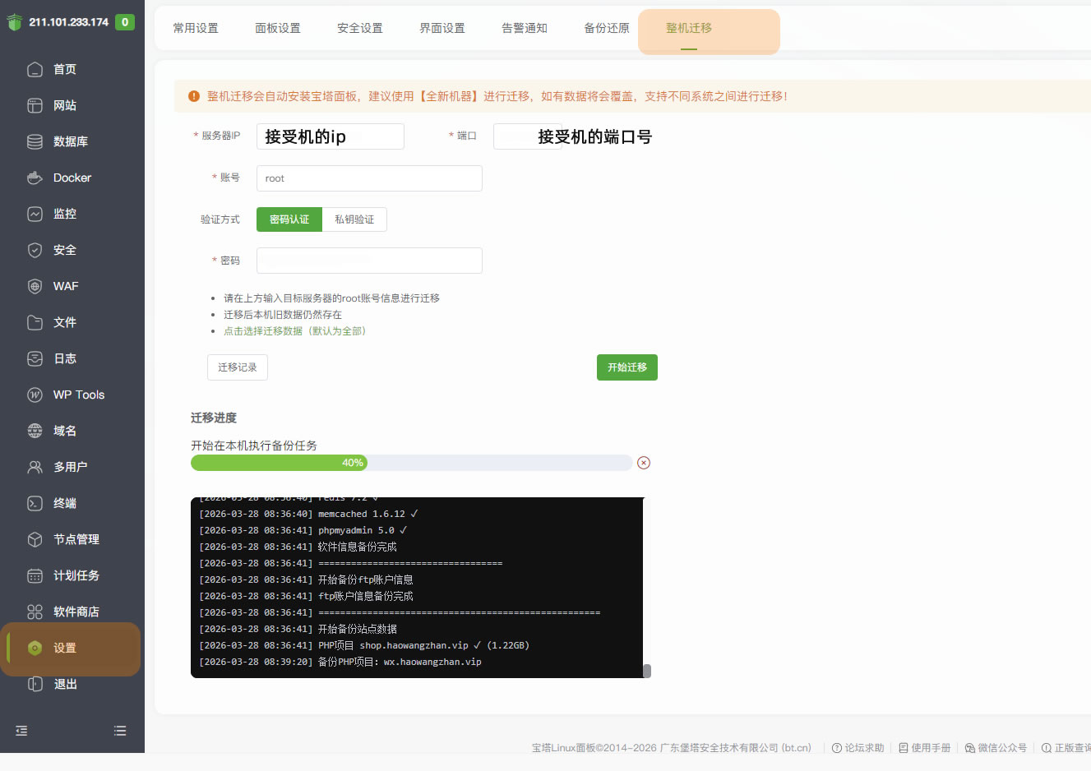Switch to the 备份还原 tab

coord(606,27)
